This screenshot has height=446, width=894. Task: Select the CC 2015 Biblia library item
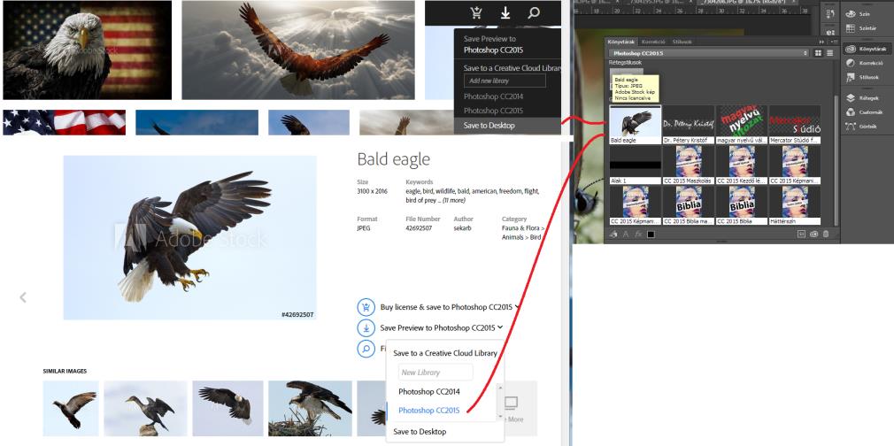click(x=741, y=205)
